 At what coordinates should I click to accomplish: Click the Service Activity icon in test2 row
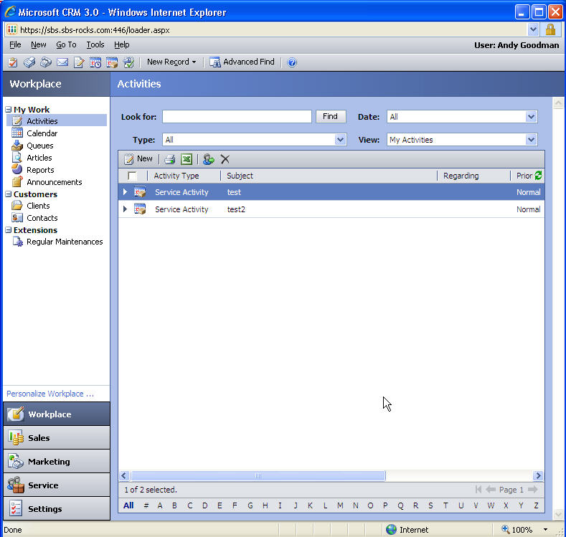point(140,209)
